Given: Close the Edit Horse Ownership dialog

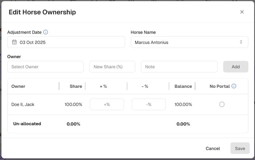Looking at the screenshot, I should pos(242,12).
